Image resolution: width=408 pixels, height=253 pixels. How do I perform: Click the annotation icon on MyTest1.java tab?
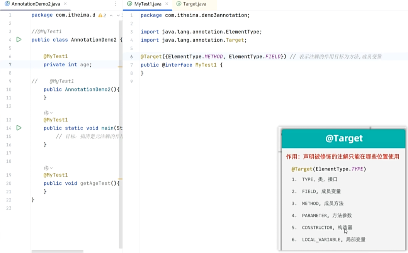pyautogui.click(x=129, y=3)
